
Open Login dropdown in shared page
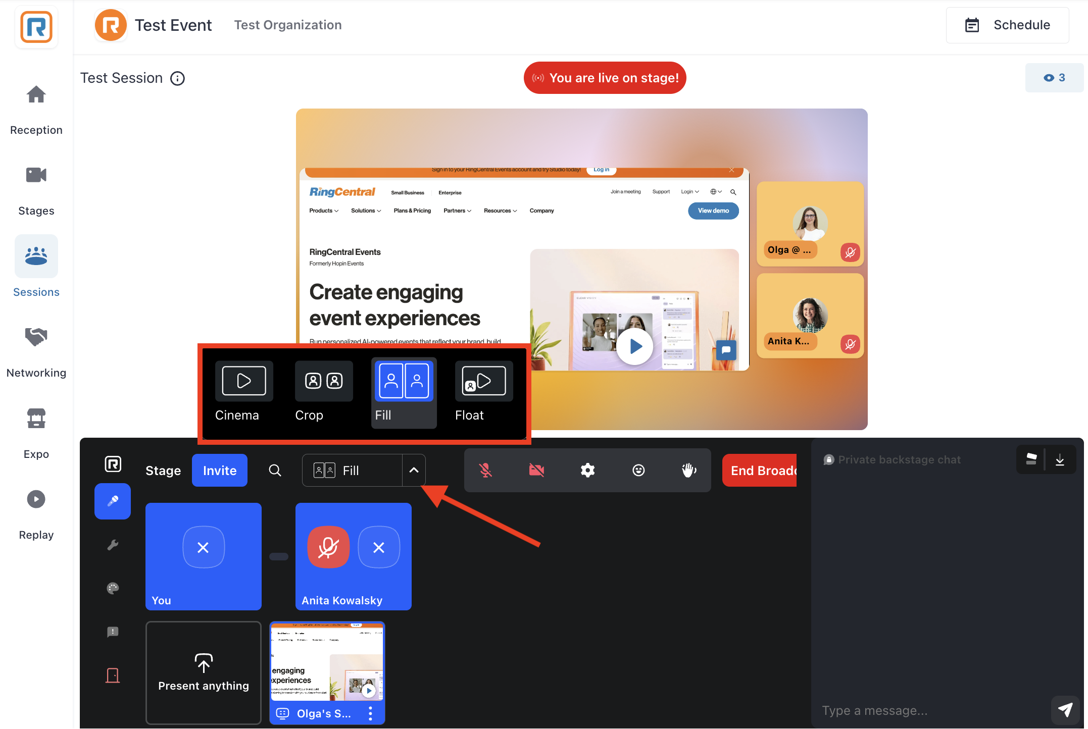coord(690,192)
